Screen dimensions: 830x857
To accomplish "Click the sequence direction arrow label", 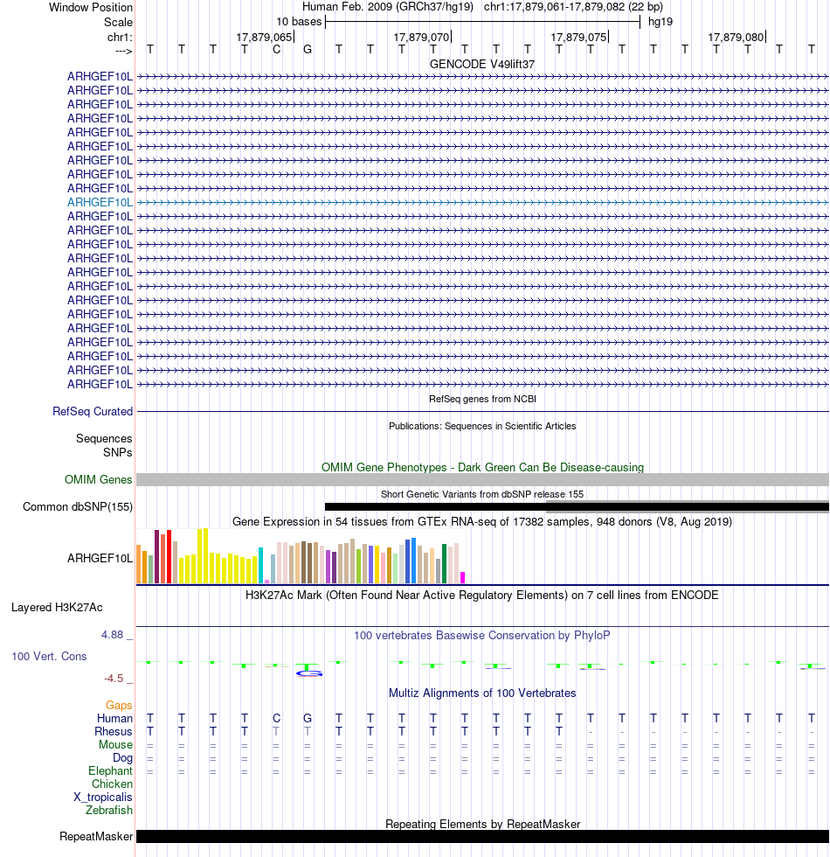I will [124, 51].
